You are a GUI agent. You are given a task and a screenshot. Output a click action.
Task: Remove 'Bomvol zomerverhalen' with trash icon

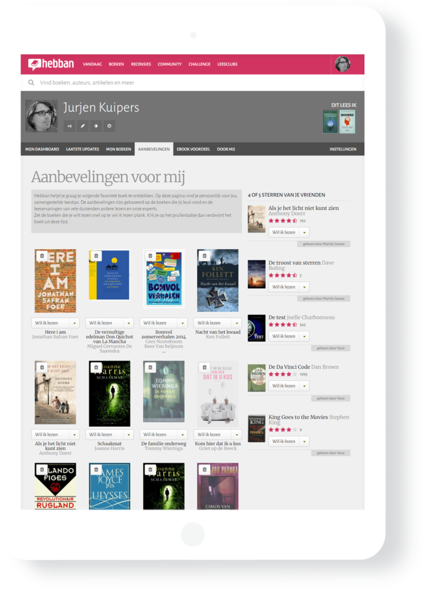[x=150, y=256]
